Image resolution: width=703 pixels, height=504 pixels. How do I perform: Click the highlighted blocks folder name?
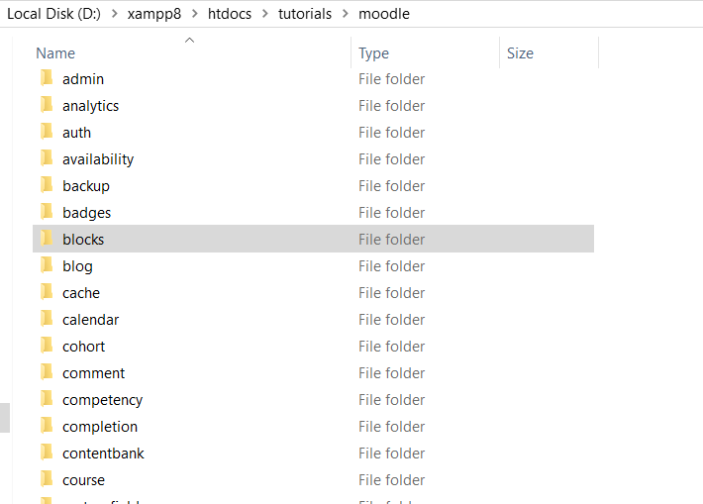coord(83,240)
